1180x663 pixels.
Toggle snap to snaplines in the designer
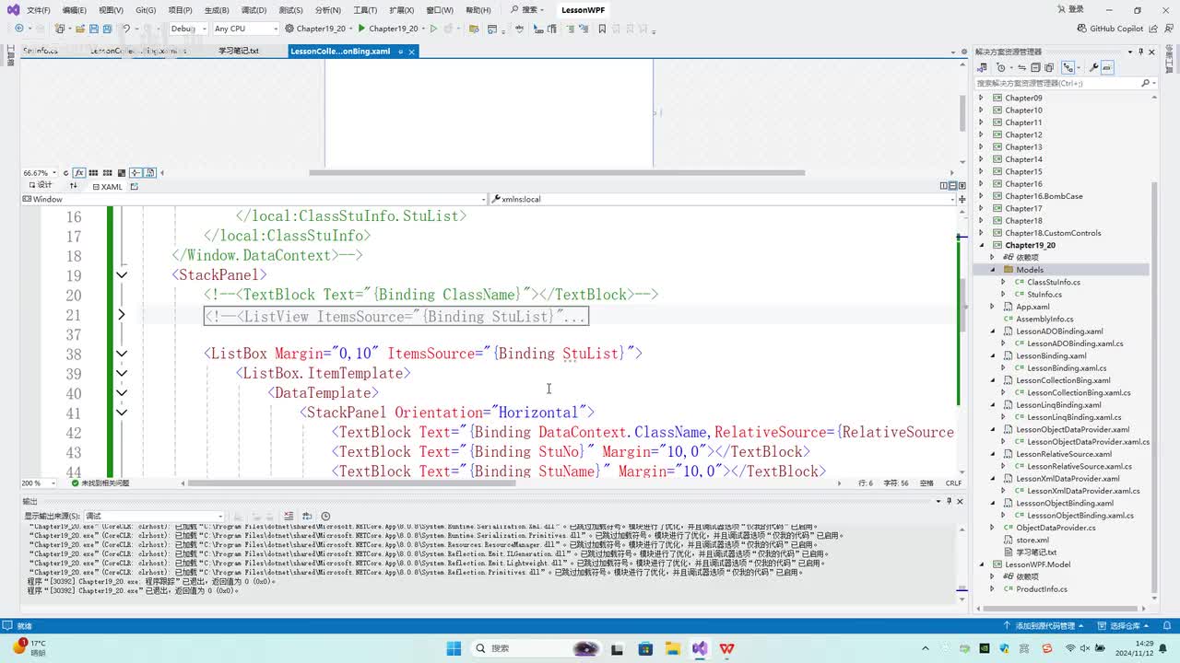pos(136,173)
